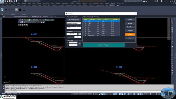Select the Geotextil row in the partidas table
Screen dimensions: 176x99
click(x=101, y=35)
